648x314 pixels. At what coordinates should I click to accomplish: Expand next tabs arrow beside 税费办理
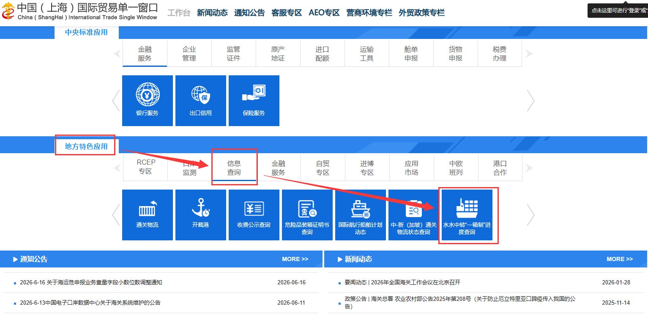529,54
